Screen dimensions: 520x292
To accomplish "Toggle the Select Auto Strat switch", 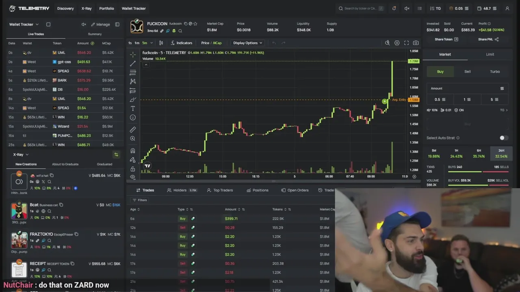I will tap(504, 138).
